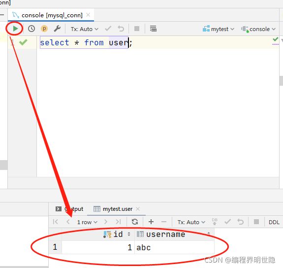Click the green gutter checkmark on line 1
283x268 pixels.
click(23, 42)
